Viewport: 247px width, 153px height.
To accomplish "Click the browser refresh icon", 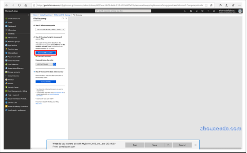I will 19,5.
